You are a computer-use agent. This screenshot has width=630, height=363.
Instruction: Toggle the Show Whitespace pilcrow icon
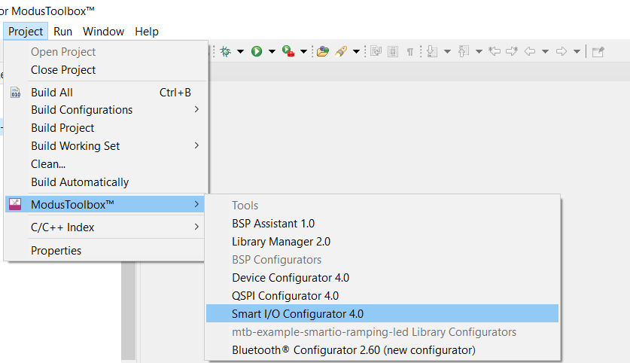coord(409,52)
